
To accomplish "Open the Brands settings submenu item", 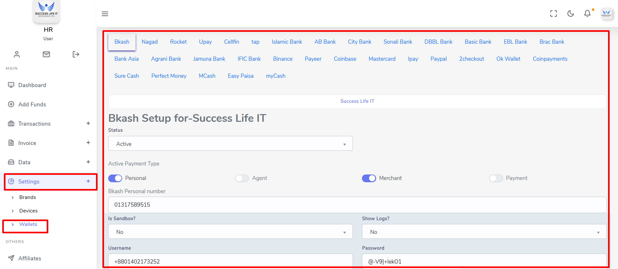I will 28,197.
